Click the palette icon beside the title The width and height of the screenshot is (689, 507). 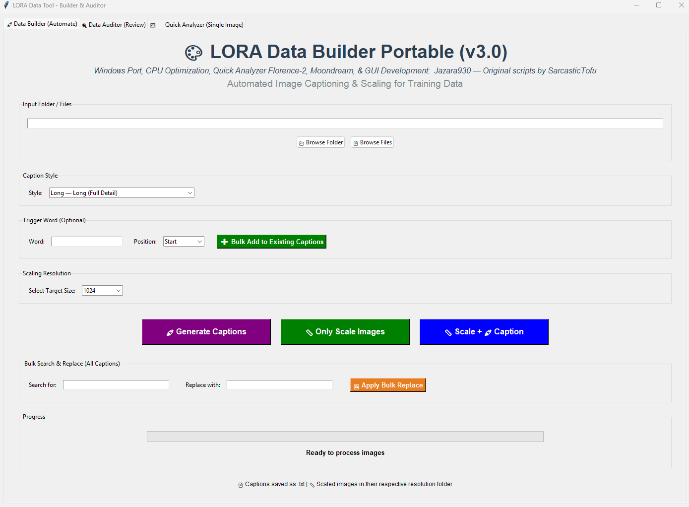[x=193, y=53]
